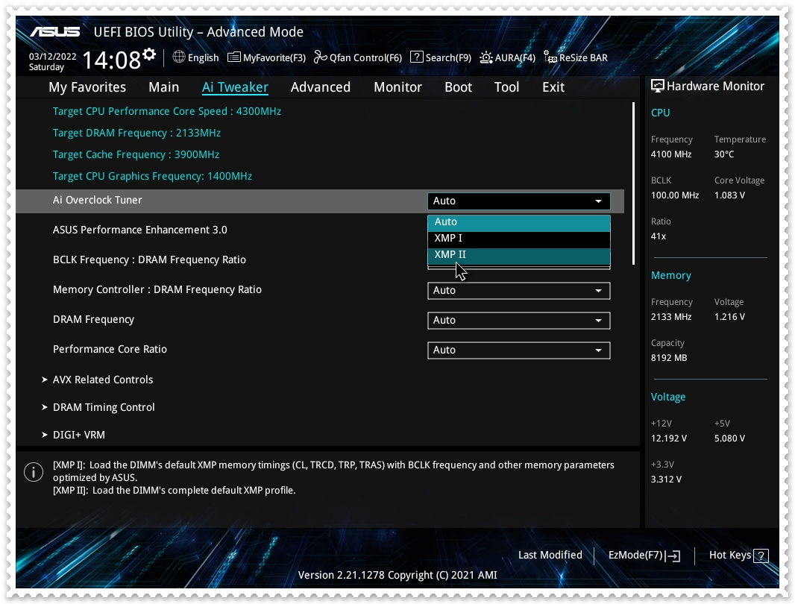
Task: Open the clock settings gear icon
Action: pyautogui.click(x=149, y=54)
